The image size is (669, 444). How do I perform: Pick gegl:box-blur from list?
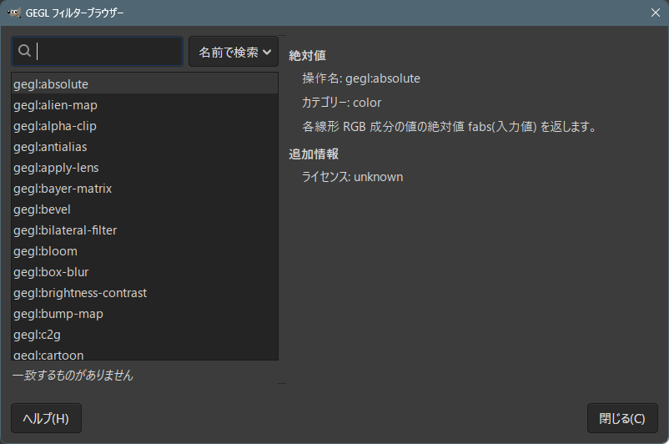click(x=51, y=272)
